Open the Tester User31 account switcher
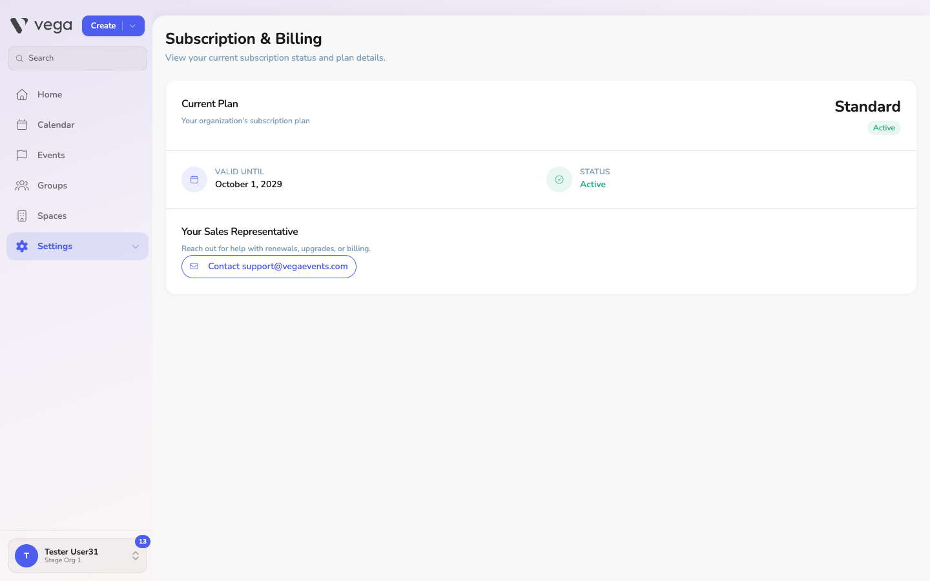The width and height of the screenshot is (930, 581). (77, 556)
